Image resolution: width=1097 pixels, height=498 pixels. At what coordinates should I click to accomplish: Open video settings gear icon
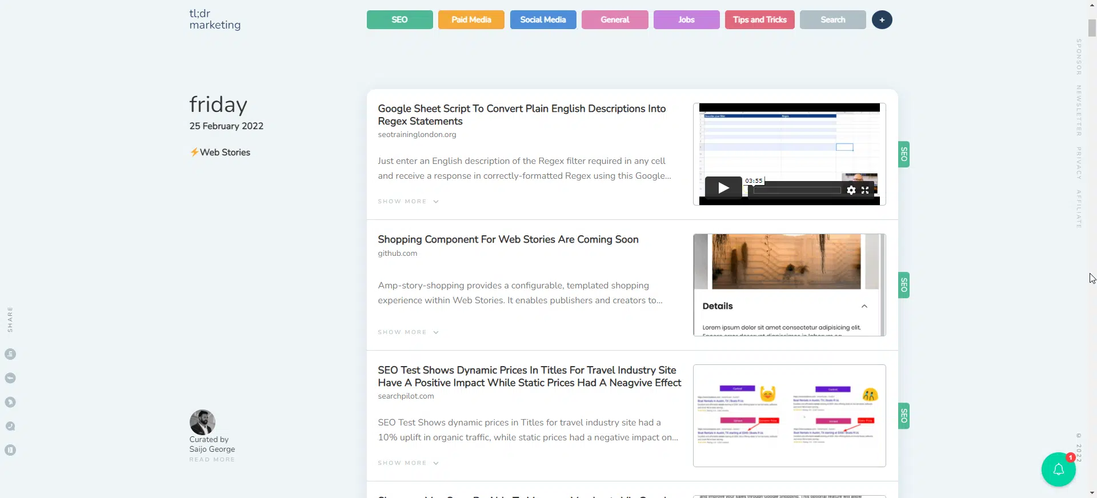(x=851, y=190)
